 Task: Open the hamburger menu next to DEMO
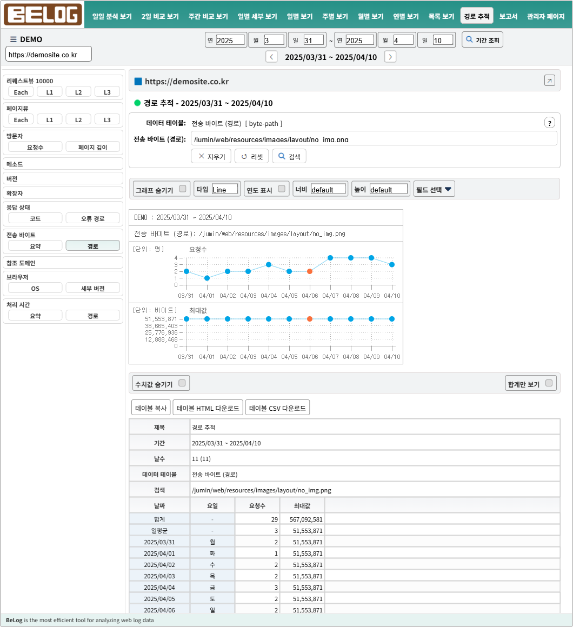[13, 39]
